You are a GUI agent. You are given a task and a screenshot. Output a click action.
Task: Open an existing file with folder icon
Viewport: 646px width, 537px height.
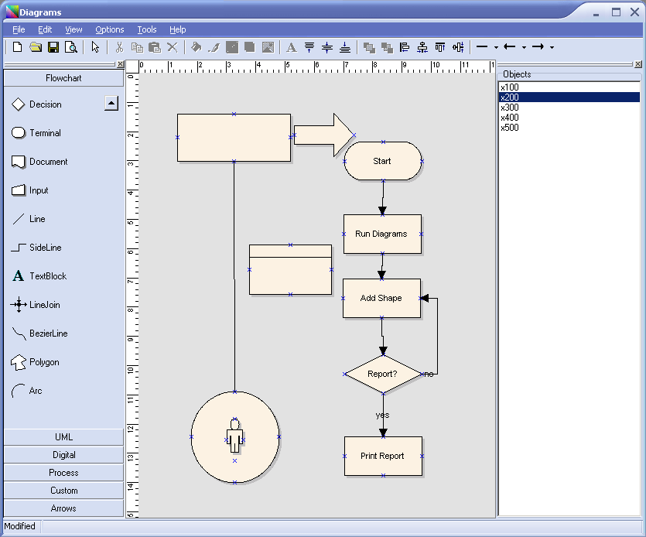pos(36,47)
